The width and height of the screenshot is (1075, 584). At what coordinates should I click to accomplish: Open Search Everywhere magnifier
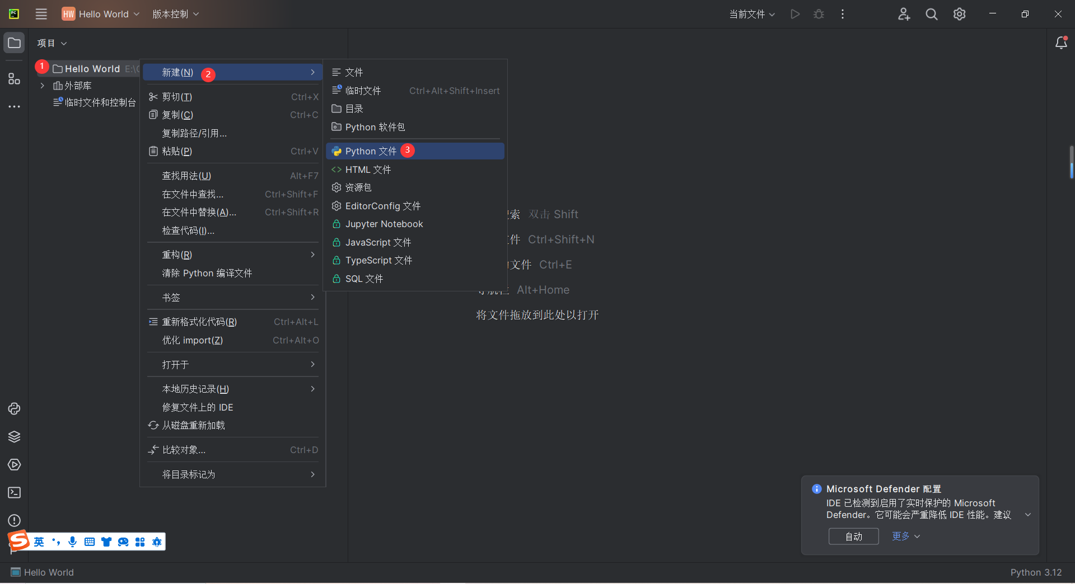(x=932, y=14)
